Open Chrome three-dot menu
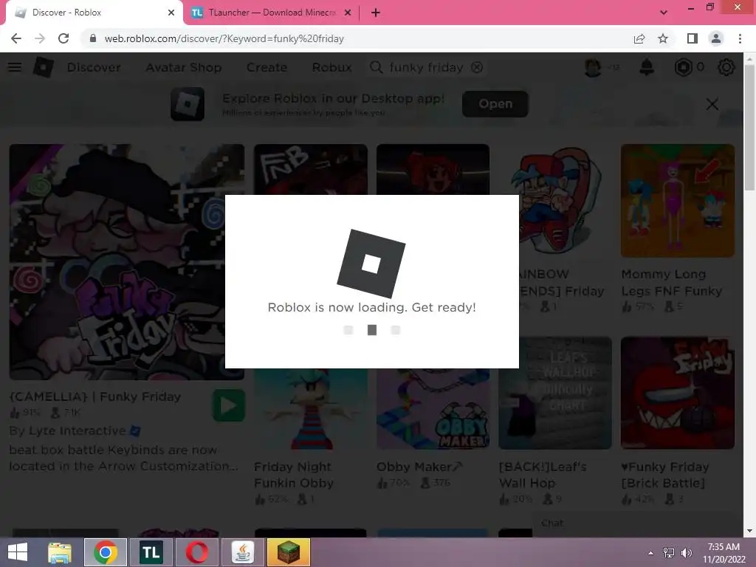The width and height of the screenshot is (756, 567). (x=740, y=38)
